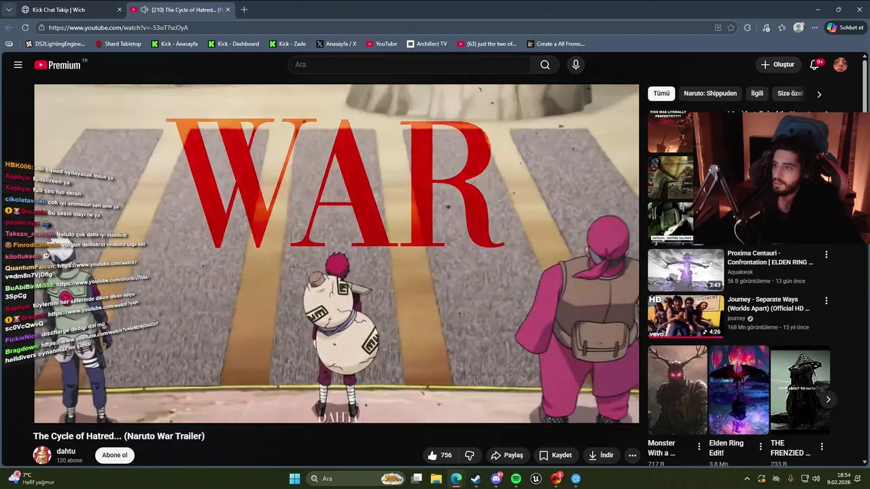Open the YouTube guide hamburger menu
Screen dimensions: 870x489
point(18,65)
